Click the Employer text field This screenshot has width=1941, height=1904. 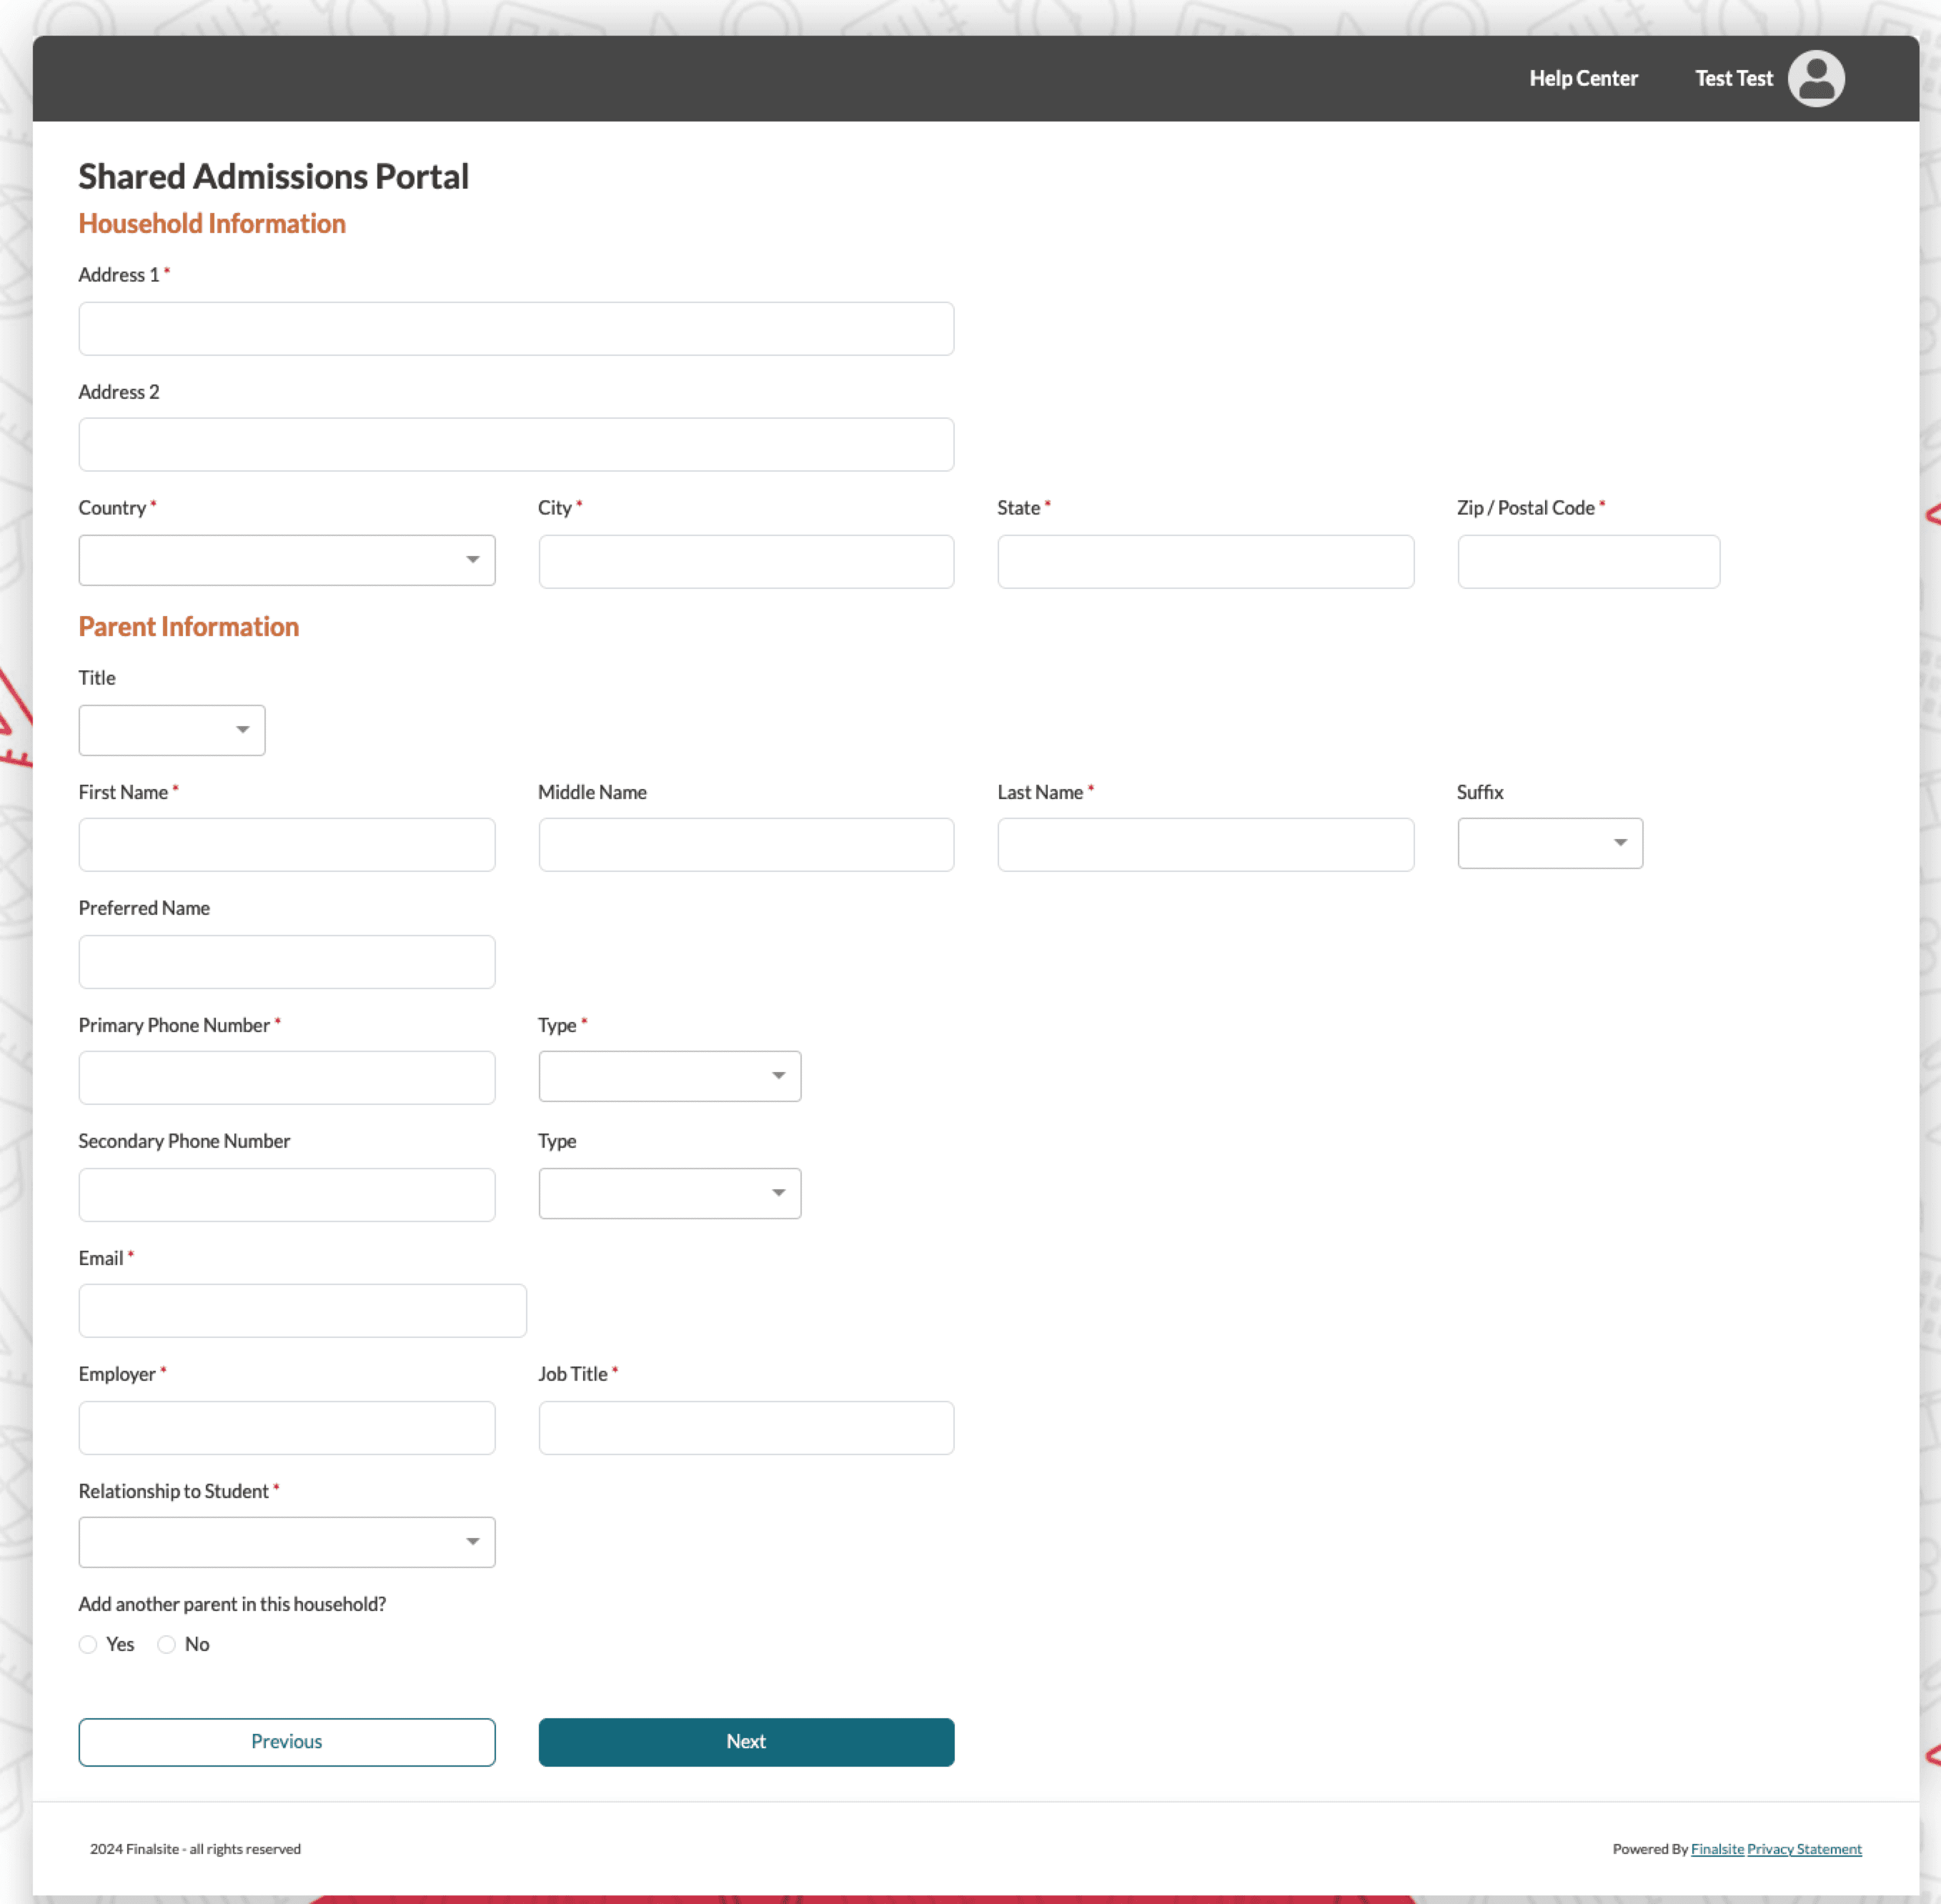[x=286, y=1427]
